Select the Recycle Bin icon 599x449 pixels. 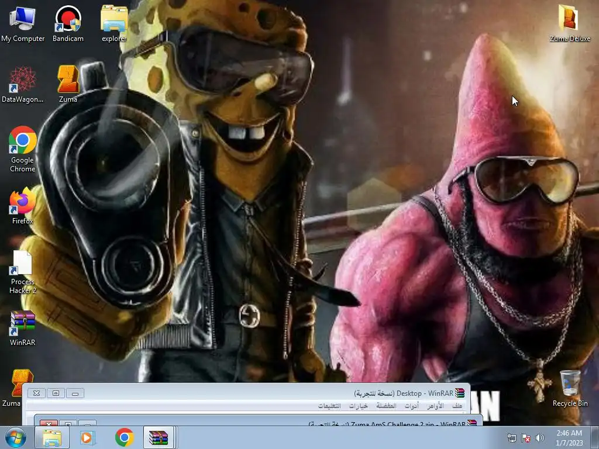click(x=570, y=388)
